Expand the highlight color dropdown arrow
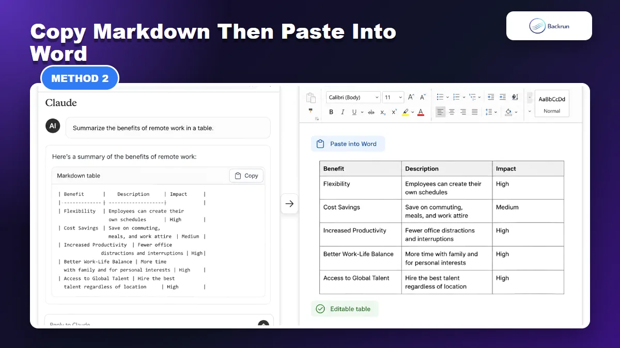This screenshot has width=620, height=348. point(412,112)
